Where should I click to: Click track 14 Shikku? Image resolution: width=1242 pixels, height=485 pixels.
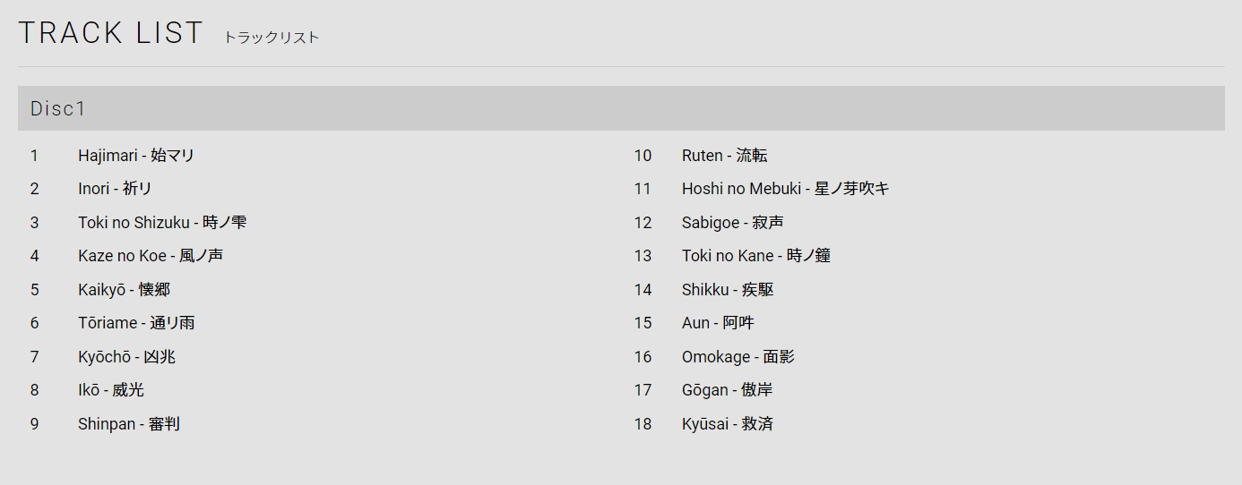pyautogui.click(x=727, y=290)
